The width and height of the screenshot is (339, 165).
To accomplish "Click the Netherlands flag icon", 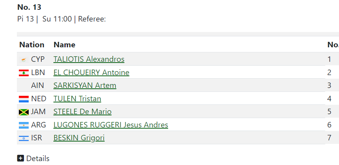I will click(x=24, y=99).
